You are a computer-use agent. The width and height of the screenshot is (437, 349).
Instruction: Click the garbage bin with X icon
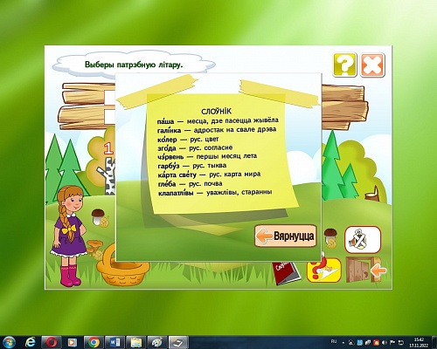point(363,240)
